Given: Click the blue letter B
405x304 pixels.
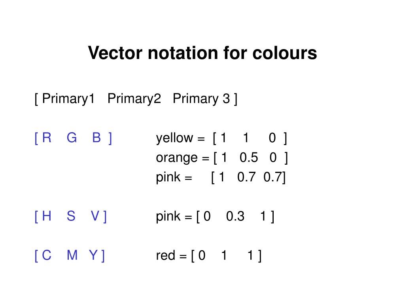Looking at the screenshot, I should [97, 137].
